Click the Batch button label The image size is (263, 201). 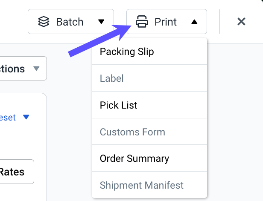pyautogui.click(x=70, y=22)
